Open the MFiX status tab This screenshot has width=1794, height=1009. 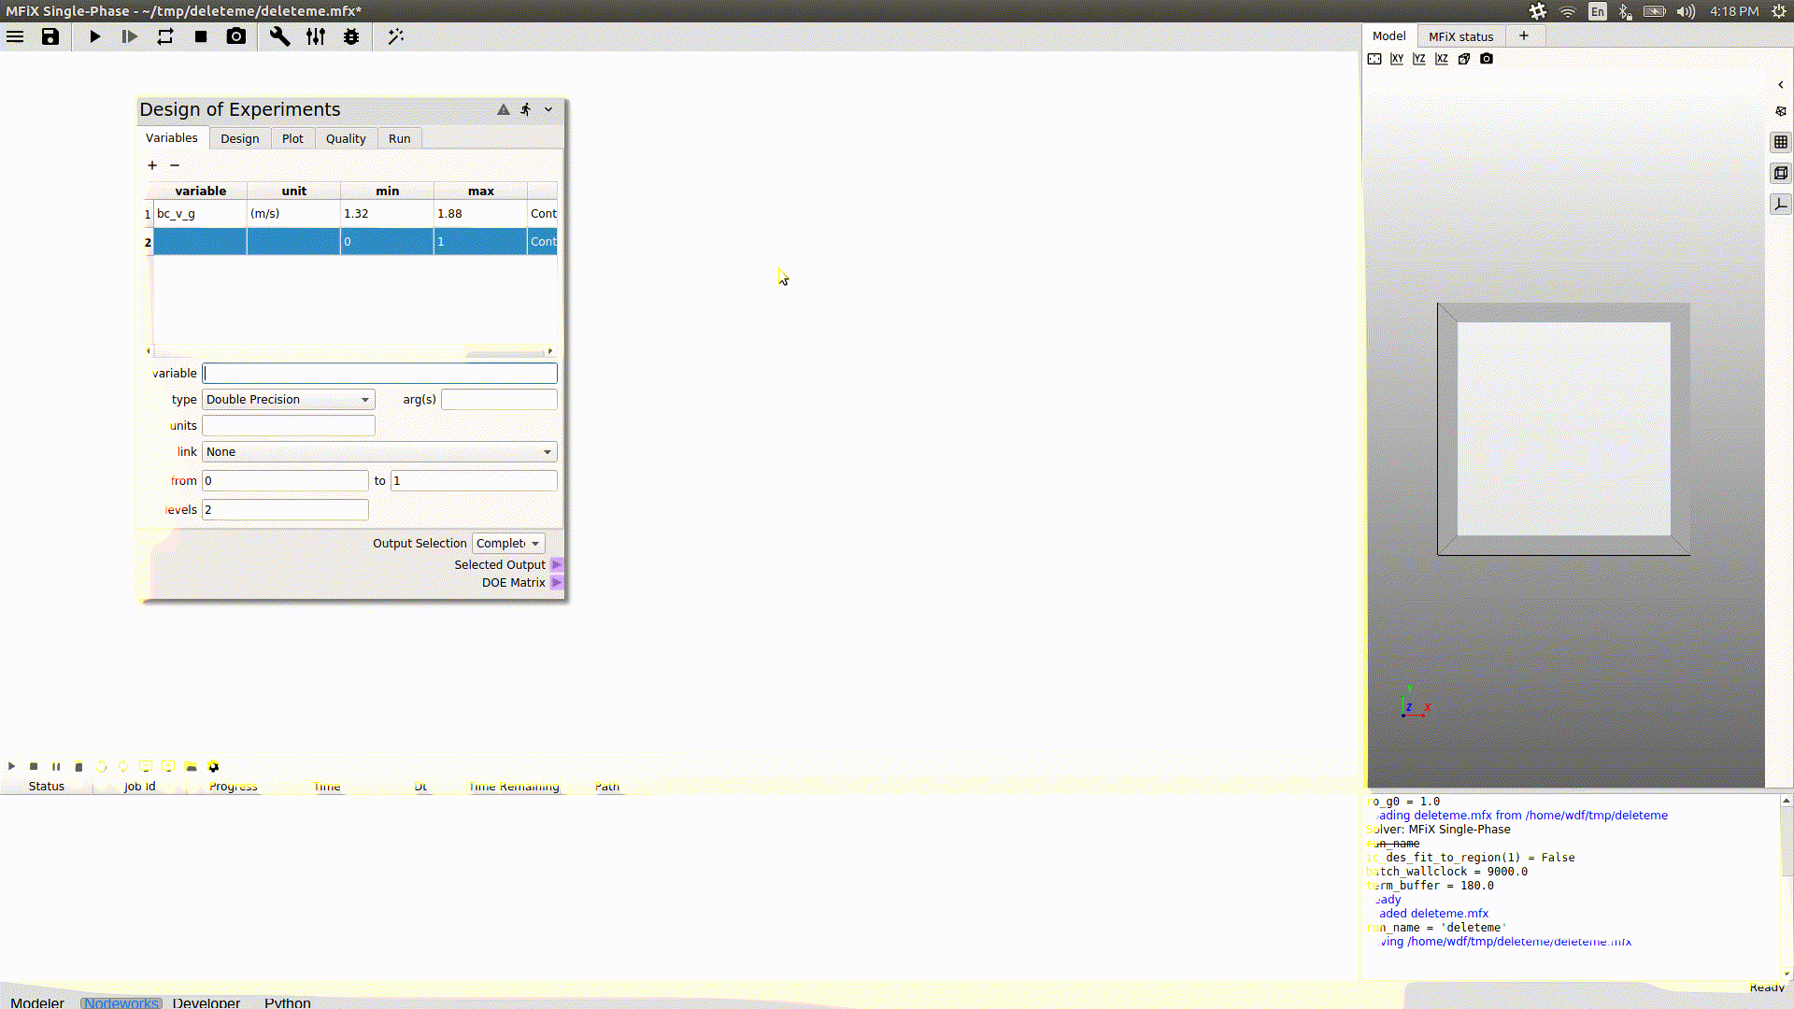click(x=1460, y=36)
